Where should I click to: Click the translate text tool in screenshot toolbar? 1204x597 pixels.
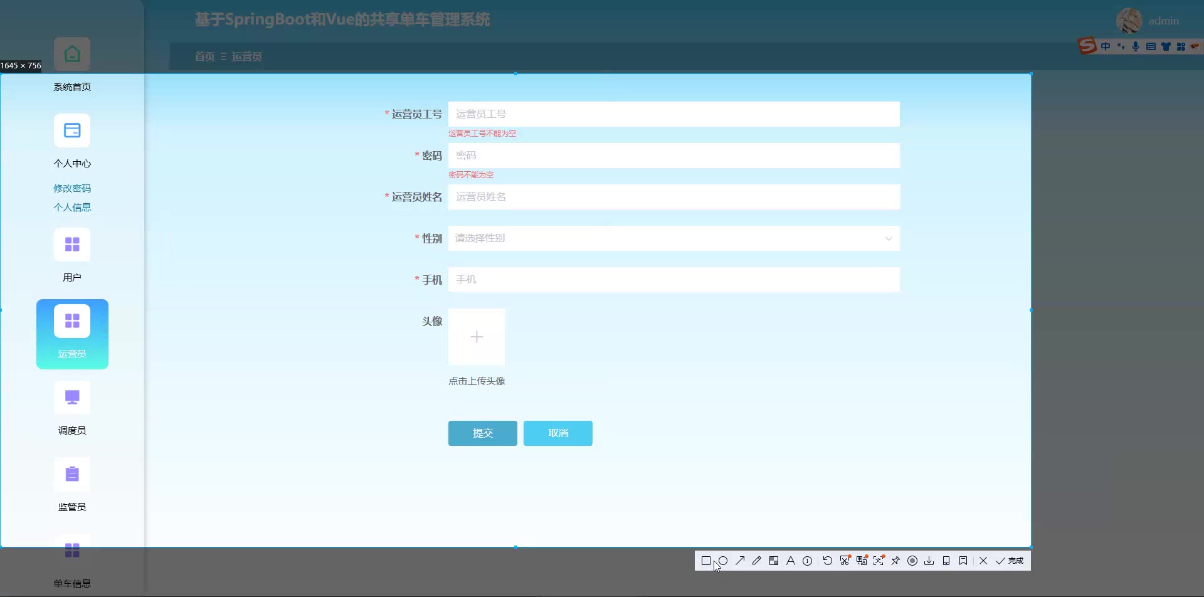(862, 561)
